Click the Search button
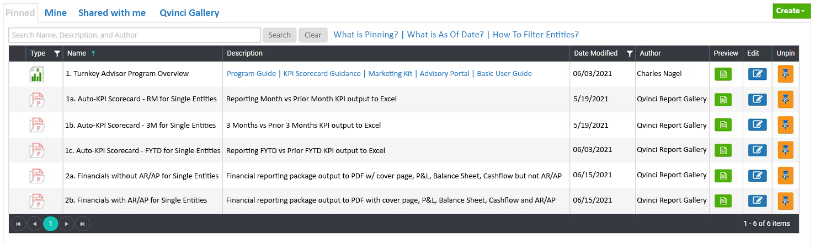Viewport: 815px width, 245px height. [279, 35]
